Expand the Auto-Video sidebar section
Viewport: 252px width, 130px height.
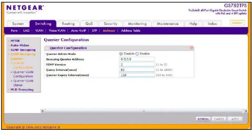pos(17,45)
